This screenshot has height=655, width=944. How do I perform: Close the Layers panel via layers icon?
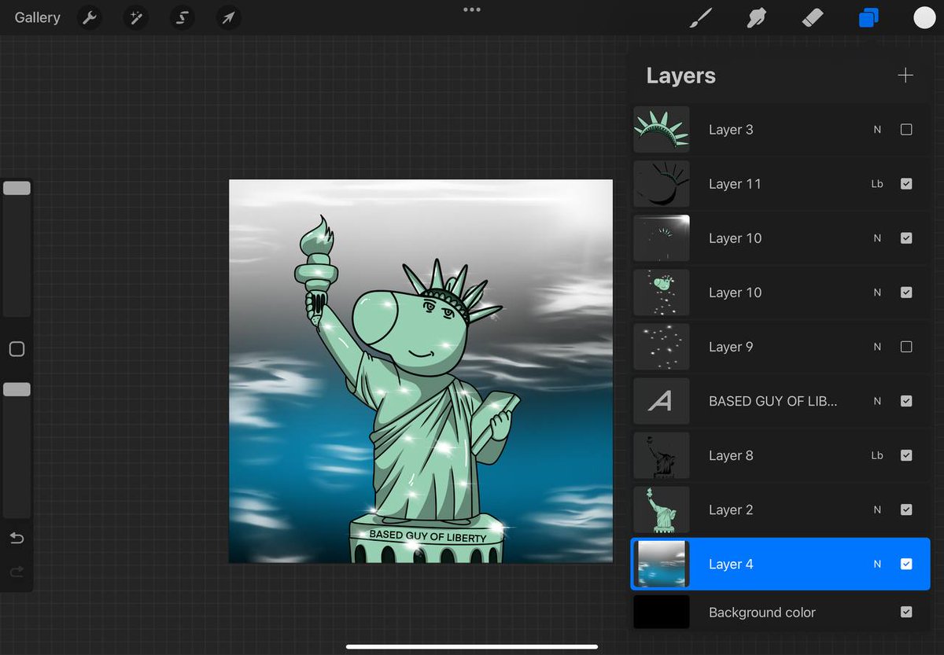tap(868, 17)
